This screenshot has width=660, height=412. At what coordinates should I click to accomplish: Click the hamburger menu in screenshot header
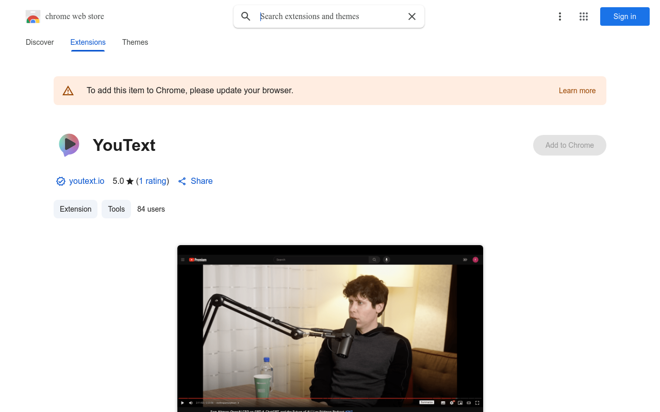point(183,260)
